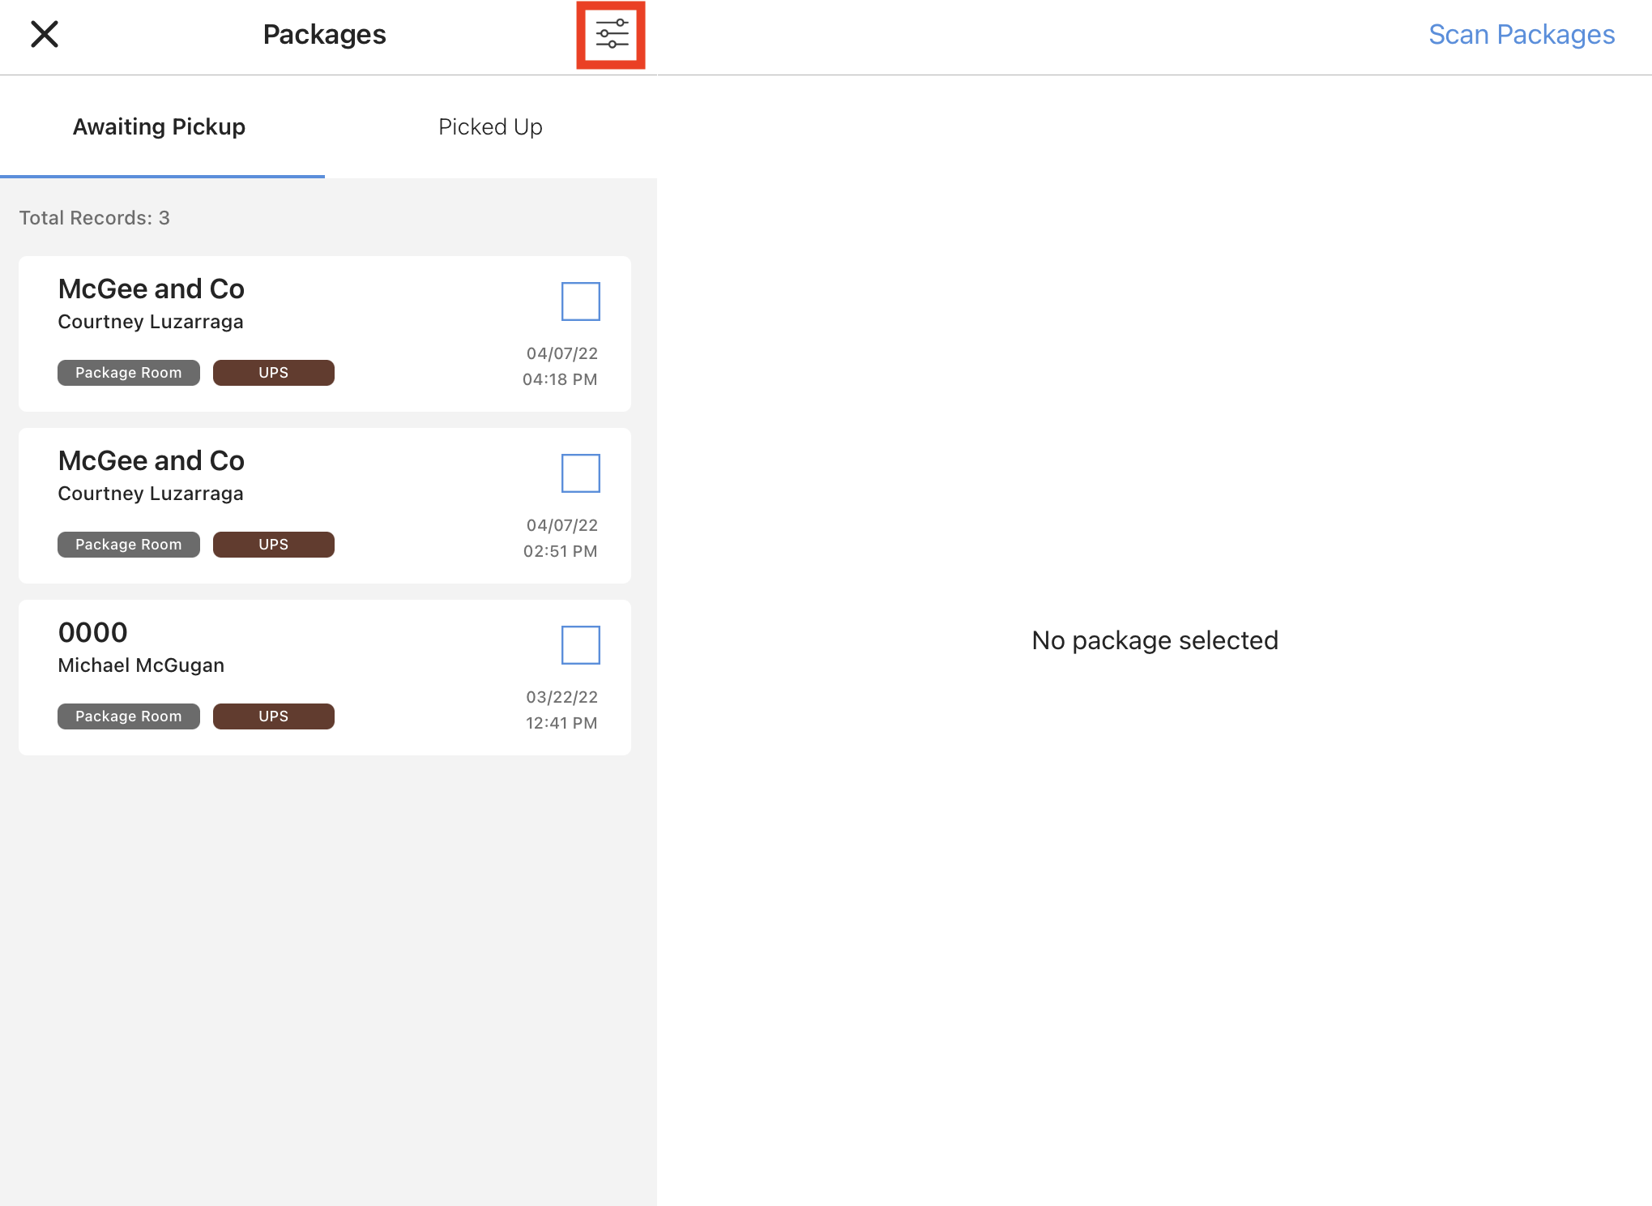Tap the Scan Packages link
This screenshot has height=1206, width=1652.
click(x=1521, y=35)
